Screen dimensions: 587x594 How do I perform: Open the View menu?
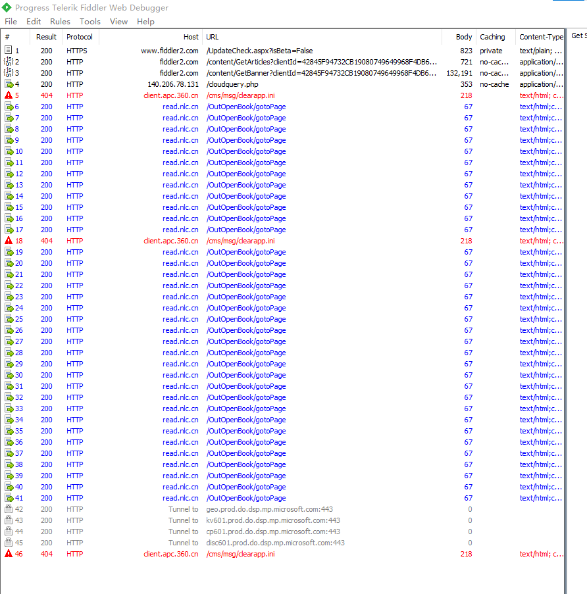point(118,22)
